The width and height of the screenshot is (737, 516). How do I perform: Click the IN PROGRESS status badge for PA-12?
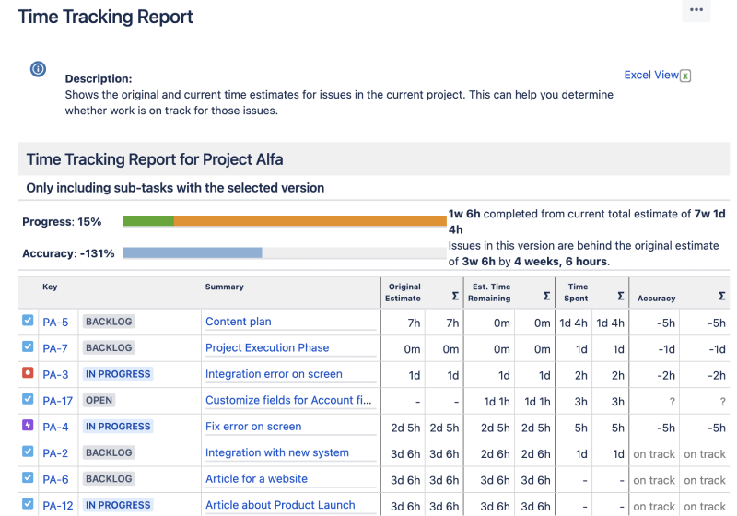(118, 506)
